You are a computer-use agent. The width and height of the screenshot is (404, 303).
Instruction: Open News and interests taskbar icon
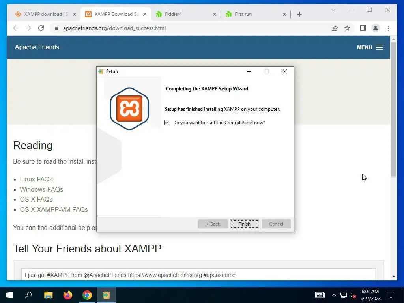point(320,295)
